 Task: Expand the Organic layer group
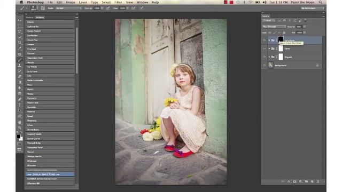click(269, 57)
